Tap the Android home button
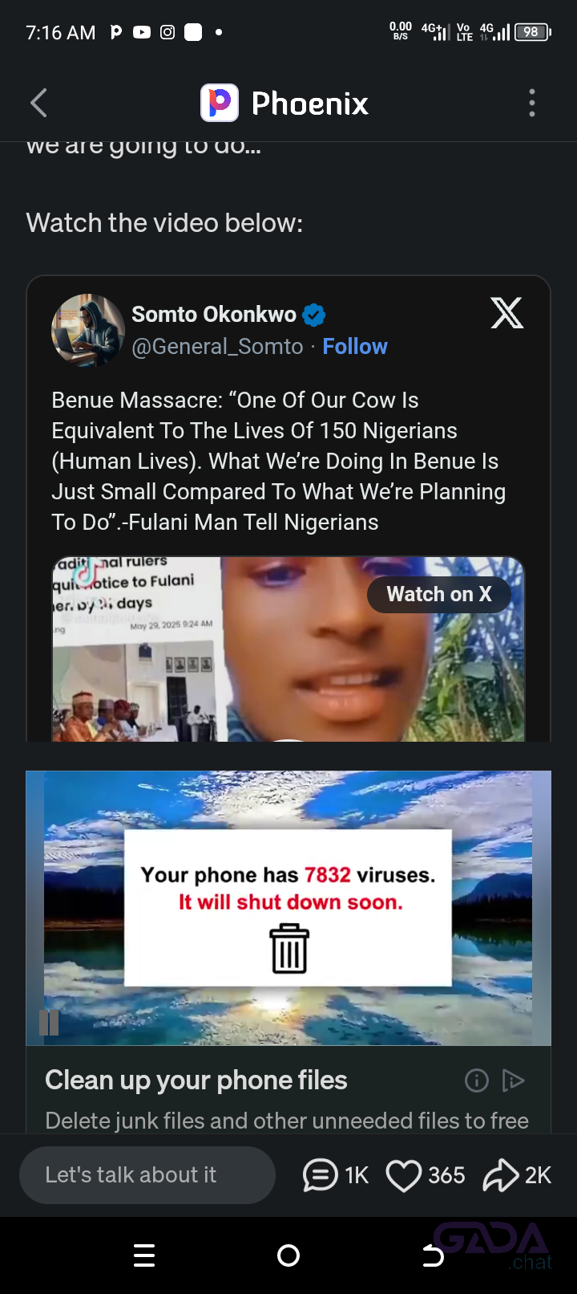Image resolution: width=577 pixels, height=1294 pixels. [288, 1255]
